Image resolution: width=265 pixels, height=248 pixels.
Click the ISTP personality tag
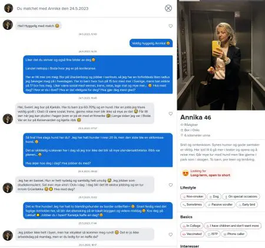[x=213, y=234]
